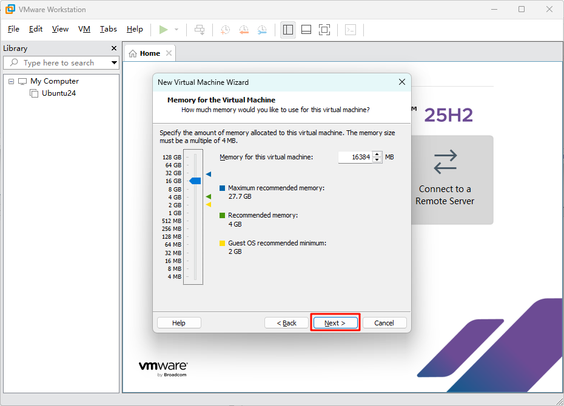This screenshot has height=406, width=564.
Task: Click the library search magnifier icon
Action: click(x=14, y=62)
